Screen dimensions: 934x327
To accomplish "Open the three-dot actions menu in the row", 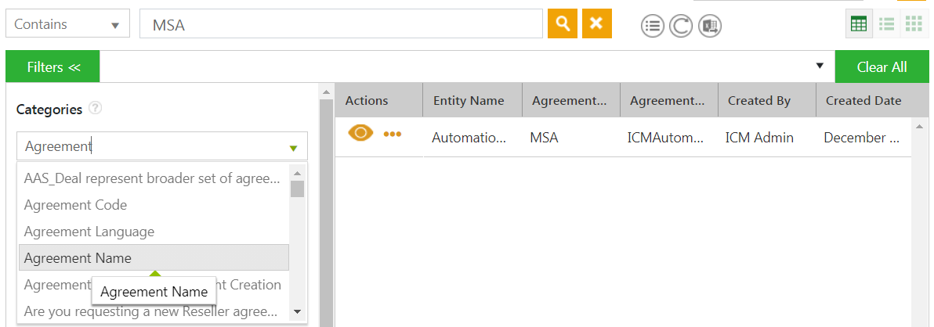I will click(x=393, y=135).
